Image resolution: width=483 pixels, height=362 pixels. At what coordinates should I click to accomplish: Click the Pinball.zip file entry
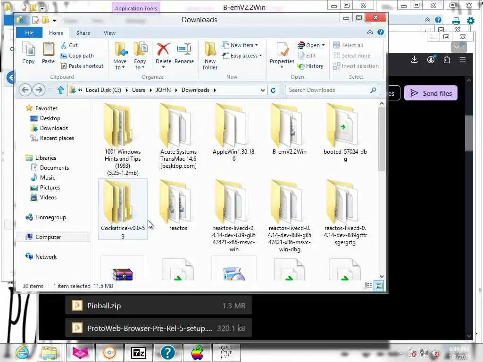pos(158,305)
